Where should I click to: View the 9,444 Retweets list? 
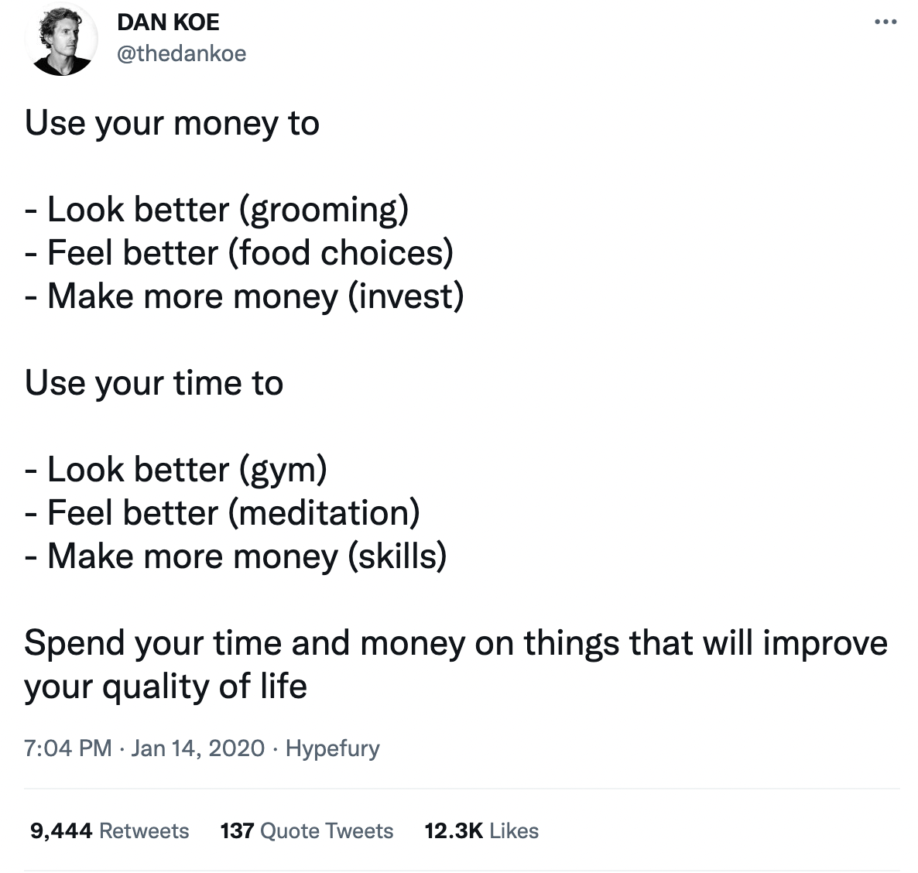[x=109, y=831]
